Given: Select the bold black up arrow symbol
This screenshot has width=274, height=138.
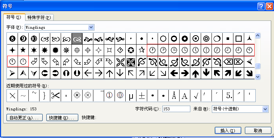Looking at the screenshot, I should (196, 73).
